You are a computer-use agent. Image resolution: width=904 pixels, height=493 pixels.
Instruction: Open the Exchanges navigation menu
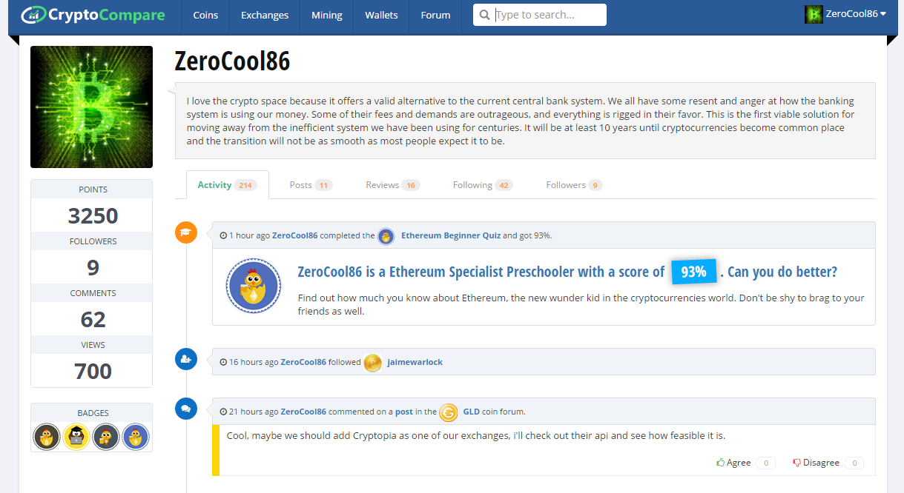tap(265, 15)
